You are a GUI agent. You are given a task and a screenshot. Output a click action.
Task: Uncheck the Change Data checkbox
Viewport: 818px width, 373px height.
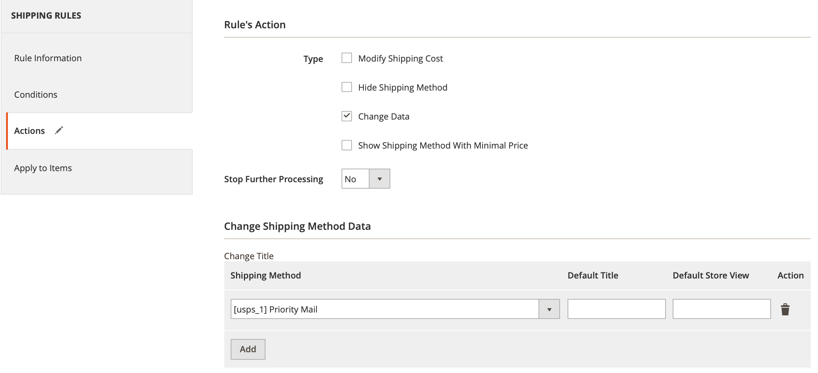click(x=347, y=116)
